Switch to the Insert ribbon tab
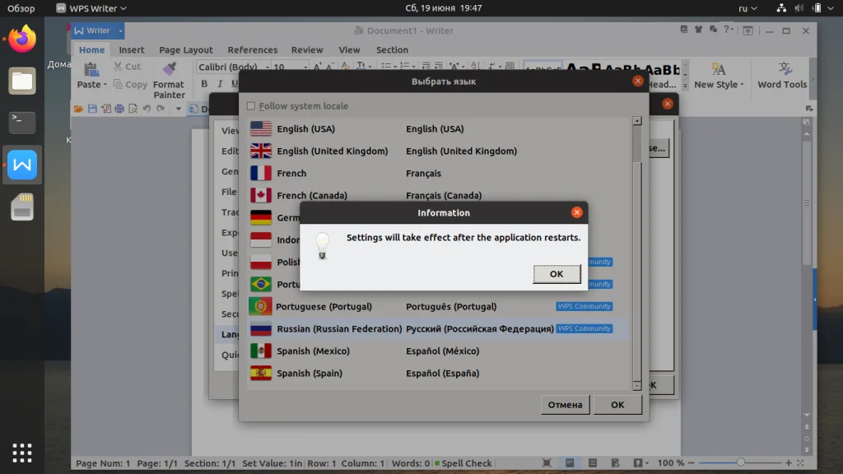This screenshot has height=474, width=843. 132,49
